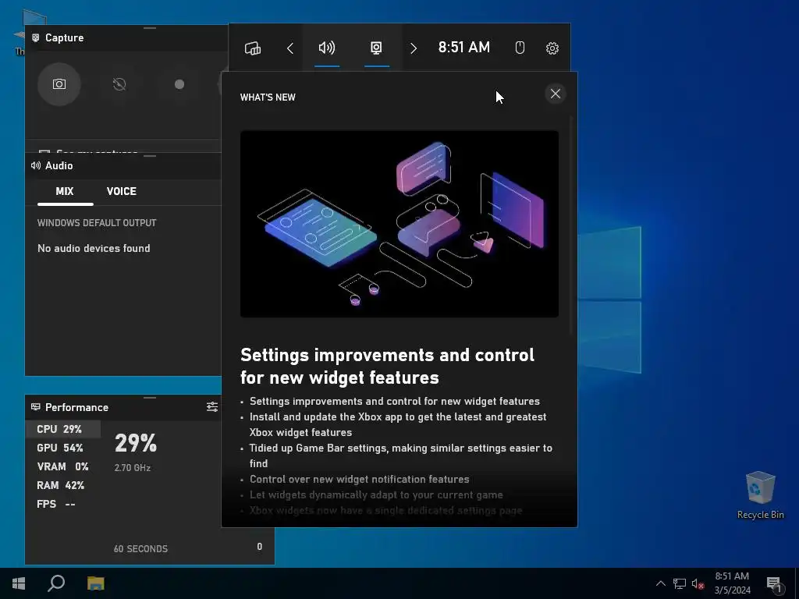Toggle the Audio widget speaker icon
799x599 pixels.
[x=327, y=48]
